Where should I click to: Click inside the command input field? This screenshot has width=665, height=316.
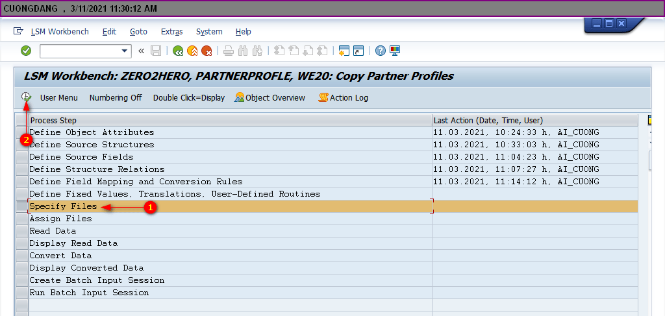(79, 51)
